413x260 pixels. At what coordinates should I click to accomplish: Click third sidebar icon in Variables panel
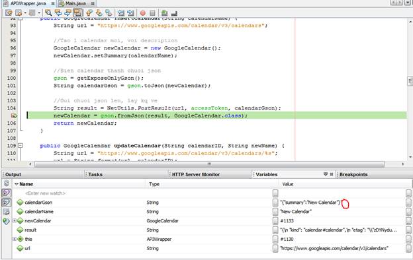[x=7, y=212]
